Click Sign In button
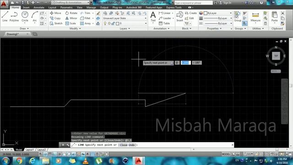293x165 pixels. coord(225,3)
